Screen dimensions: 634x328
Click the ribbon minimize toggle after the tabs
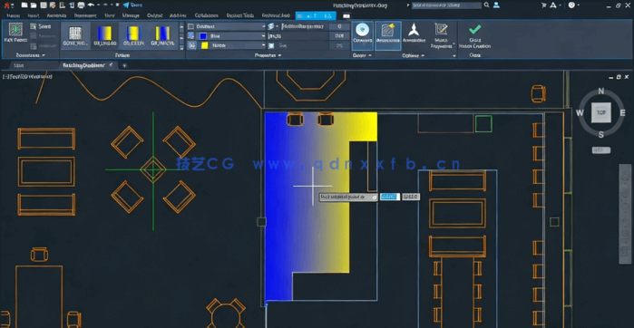pyautogui.click(x=346, y=15)
